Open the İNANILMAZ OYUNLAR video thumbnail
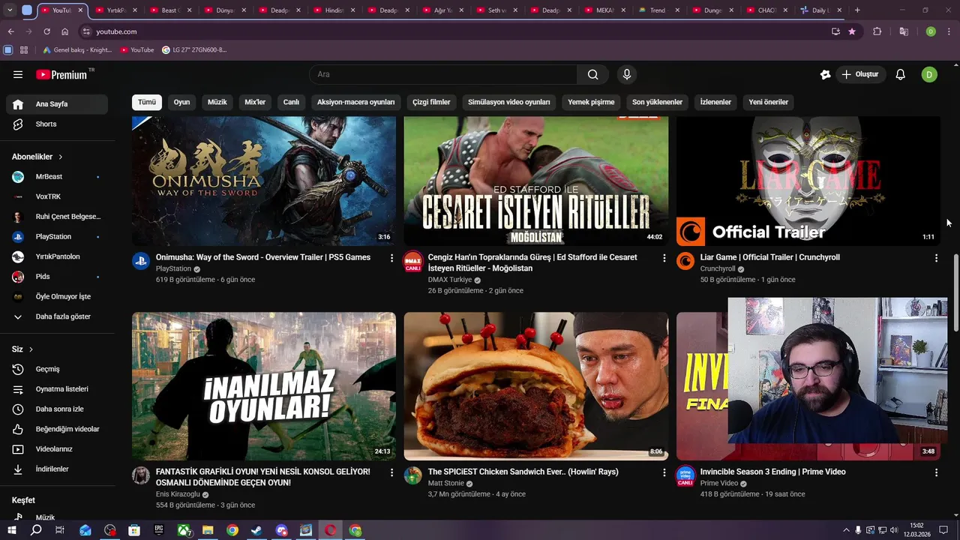960x540 pixels. pyautogui.click(x=264, y=385)
